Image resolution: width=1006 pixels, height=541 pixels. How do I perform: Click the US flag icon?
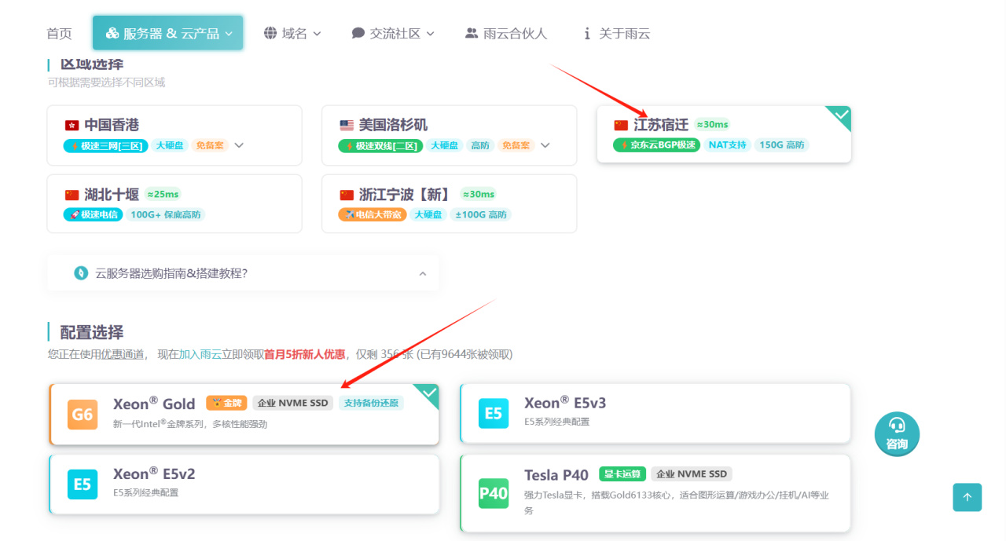347,125
